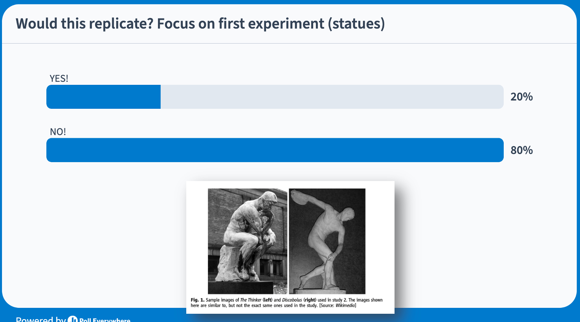Click the poll question title

coord(200,24)
